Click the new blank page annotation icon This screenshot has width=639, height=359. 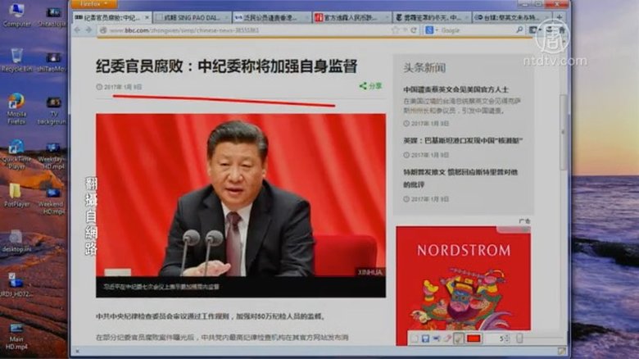point(415,339)
